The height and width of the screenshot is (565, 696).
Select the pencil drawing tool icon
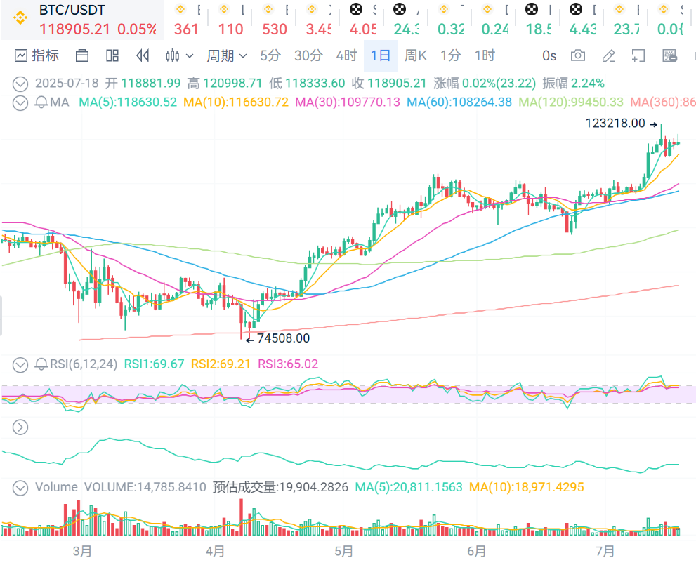(x=608, y=56)
